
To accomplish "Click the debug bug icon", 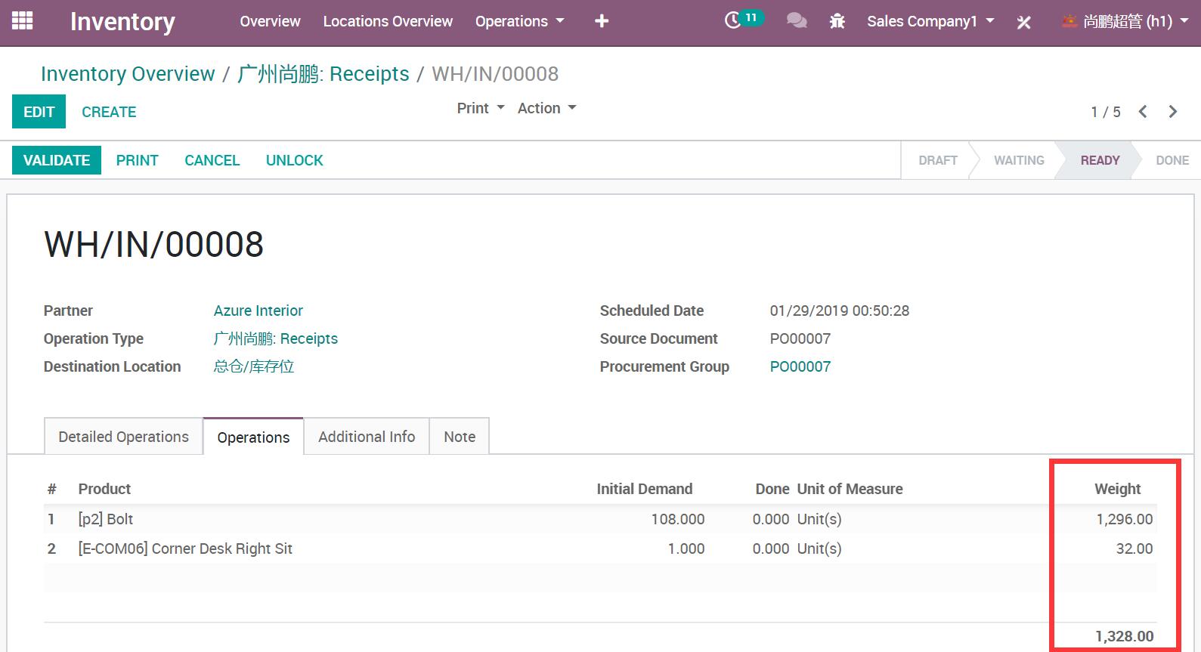I will (x=837, y=21).
